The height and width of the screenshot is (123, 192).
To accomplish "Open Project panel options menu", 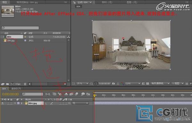I will tap(65, 2).
